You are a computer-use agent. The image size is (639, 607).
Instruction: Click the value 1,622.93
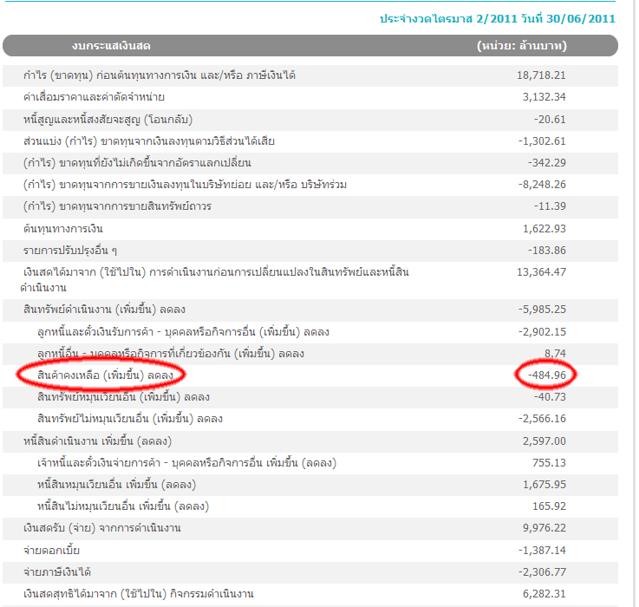click(544, 229)
